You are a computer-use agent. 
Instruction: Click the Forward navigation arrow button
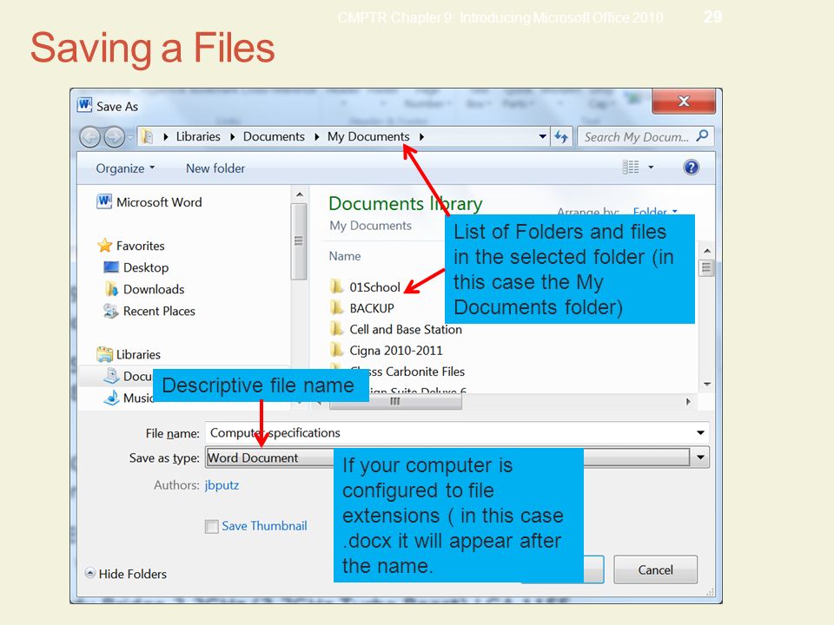coord(114,137)
